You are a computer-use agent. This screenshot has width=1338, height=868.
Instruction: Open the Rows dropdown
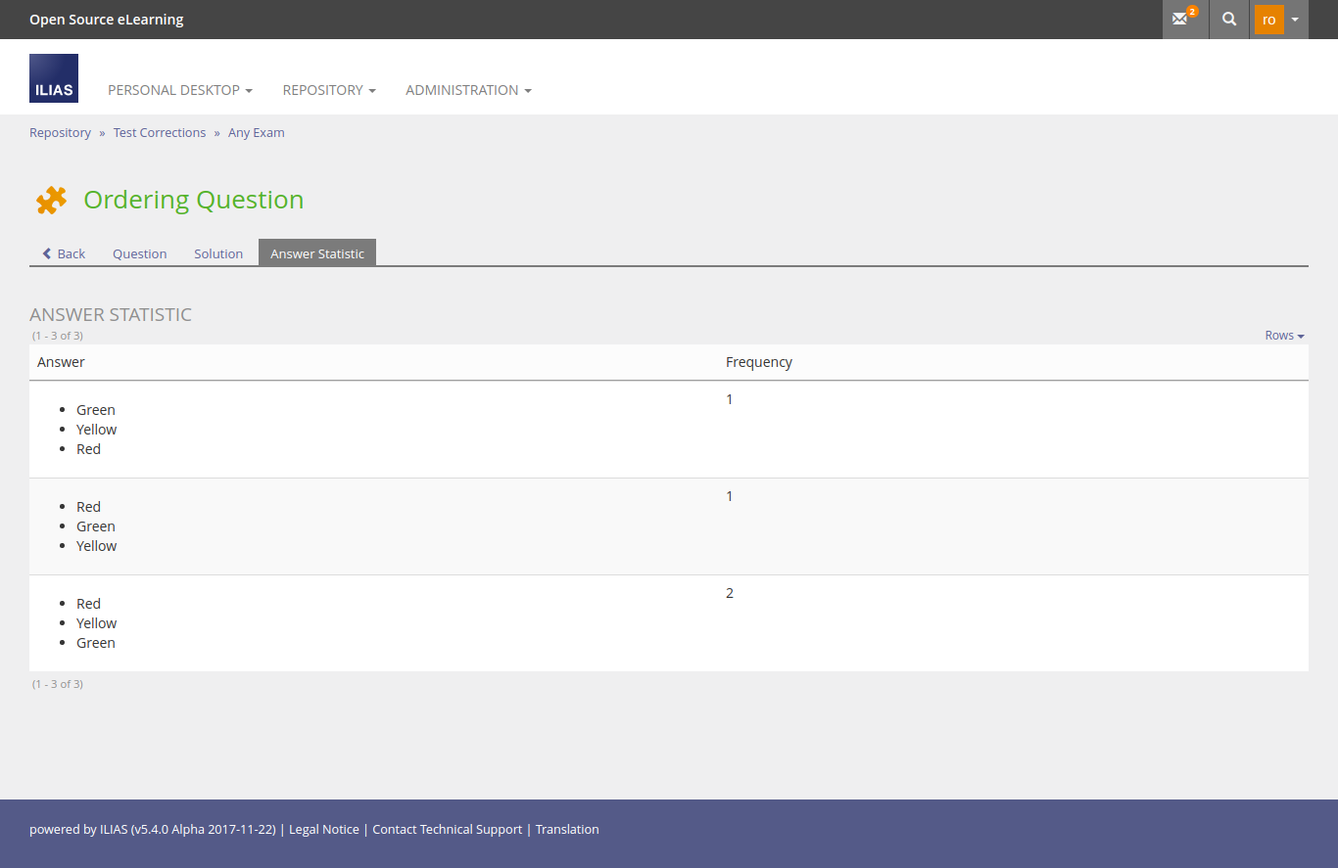[1284, 336]
